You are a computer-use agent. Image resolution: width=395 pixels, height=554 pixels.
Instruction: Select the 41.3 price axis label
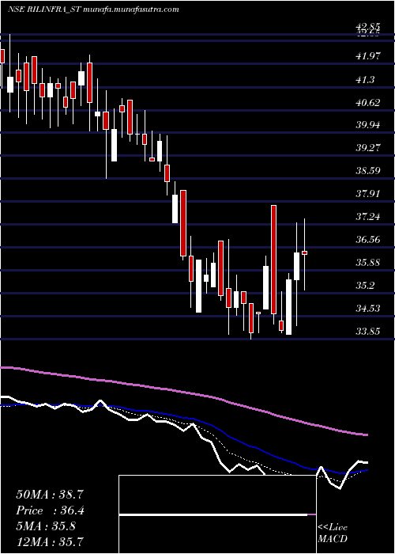tap(365, 80)
